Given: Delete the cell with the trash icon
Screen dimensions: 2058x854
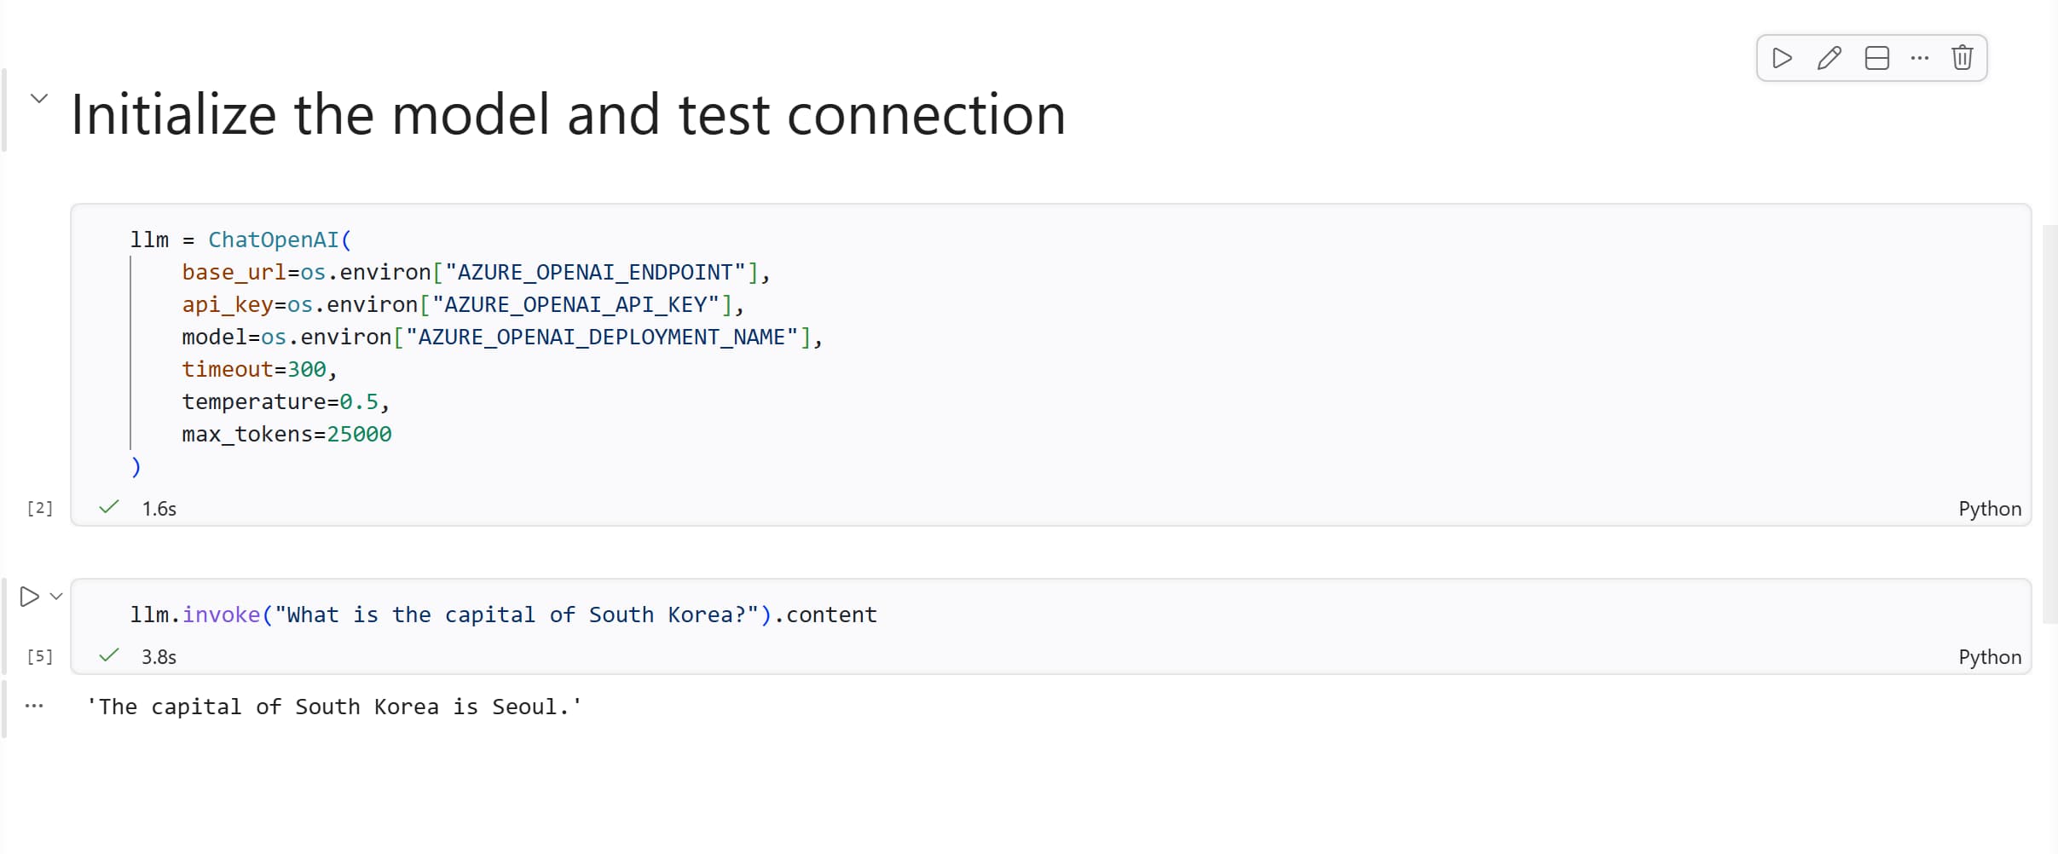Looking at the screenshot, I should tap(1962, 58).
